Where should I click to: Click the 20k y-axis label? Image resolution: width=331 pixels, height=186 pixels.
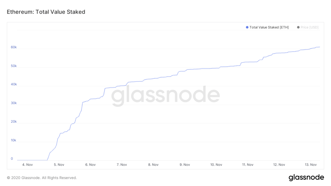14,122
